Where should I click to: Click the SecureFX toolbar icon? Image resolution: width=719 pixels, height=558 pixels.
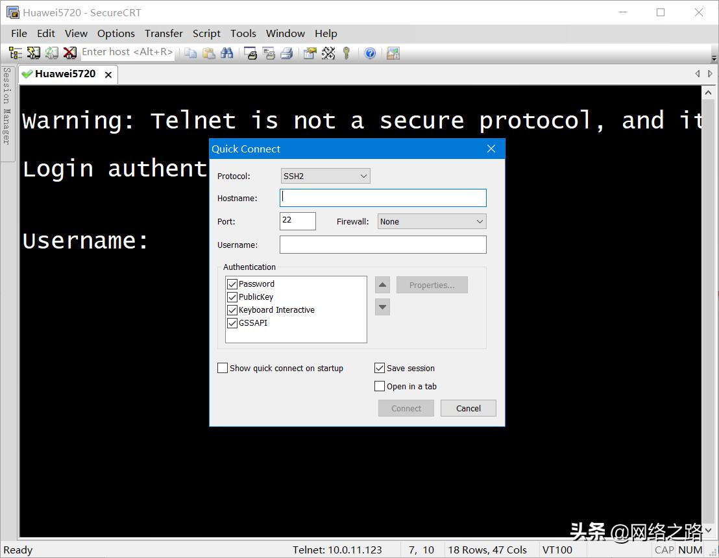tap(393, 53)
